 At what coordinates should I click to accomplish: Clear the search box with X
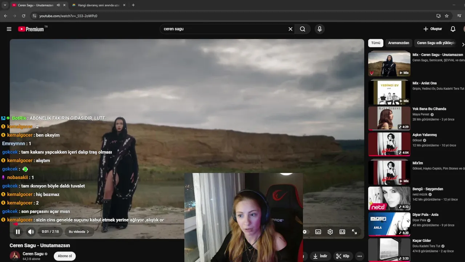(290, 29)
